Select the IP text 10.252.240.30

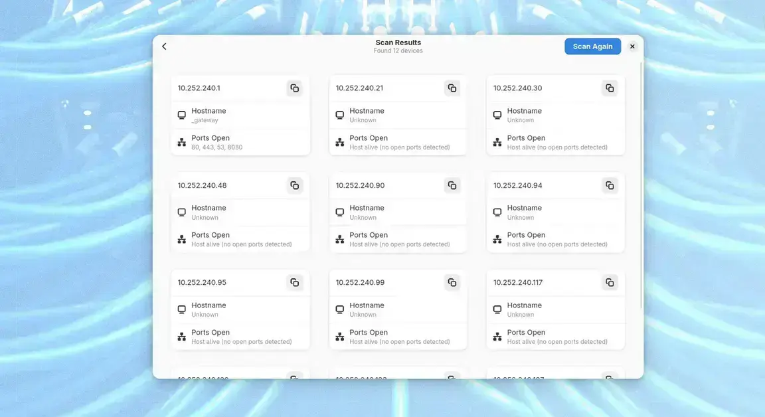click(x=518, y=88)
